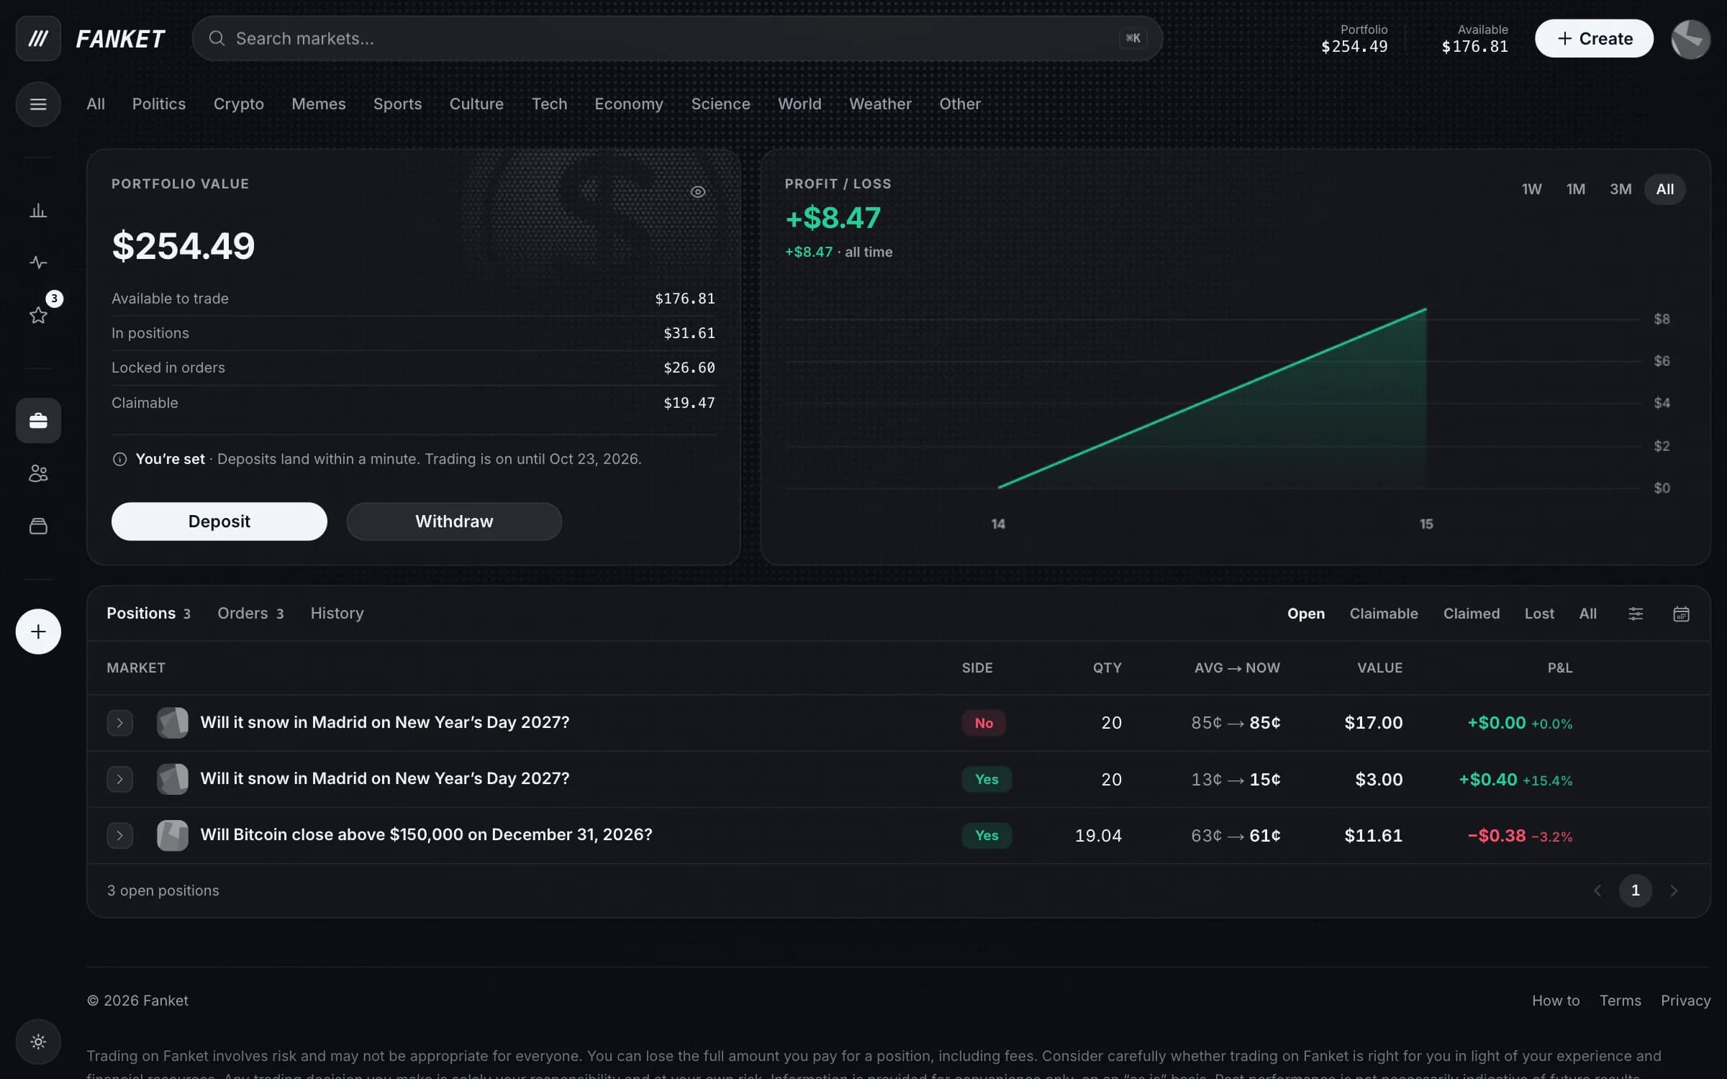Open the Crypto category
This screenshot has height=1079, width=1727.
click(x=238, y=104)
